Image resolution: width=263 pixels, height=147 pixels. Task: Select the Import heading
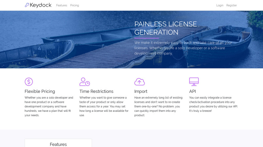pos(141,92)
